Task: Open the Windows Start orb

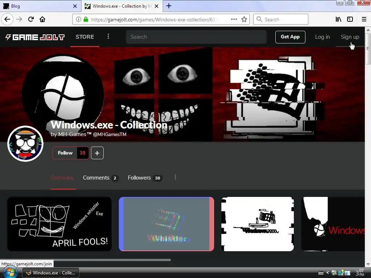Action: pos(10,273)
